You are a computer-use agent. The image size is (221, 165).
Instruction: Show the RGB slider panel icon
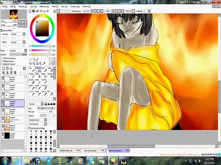34,11
